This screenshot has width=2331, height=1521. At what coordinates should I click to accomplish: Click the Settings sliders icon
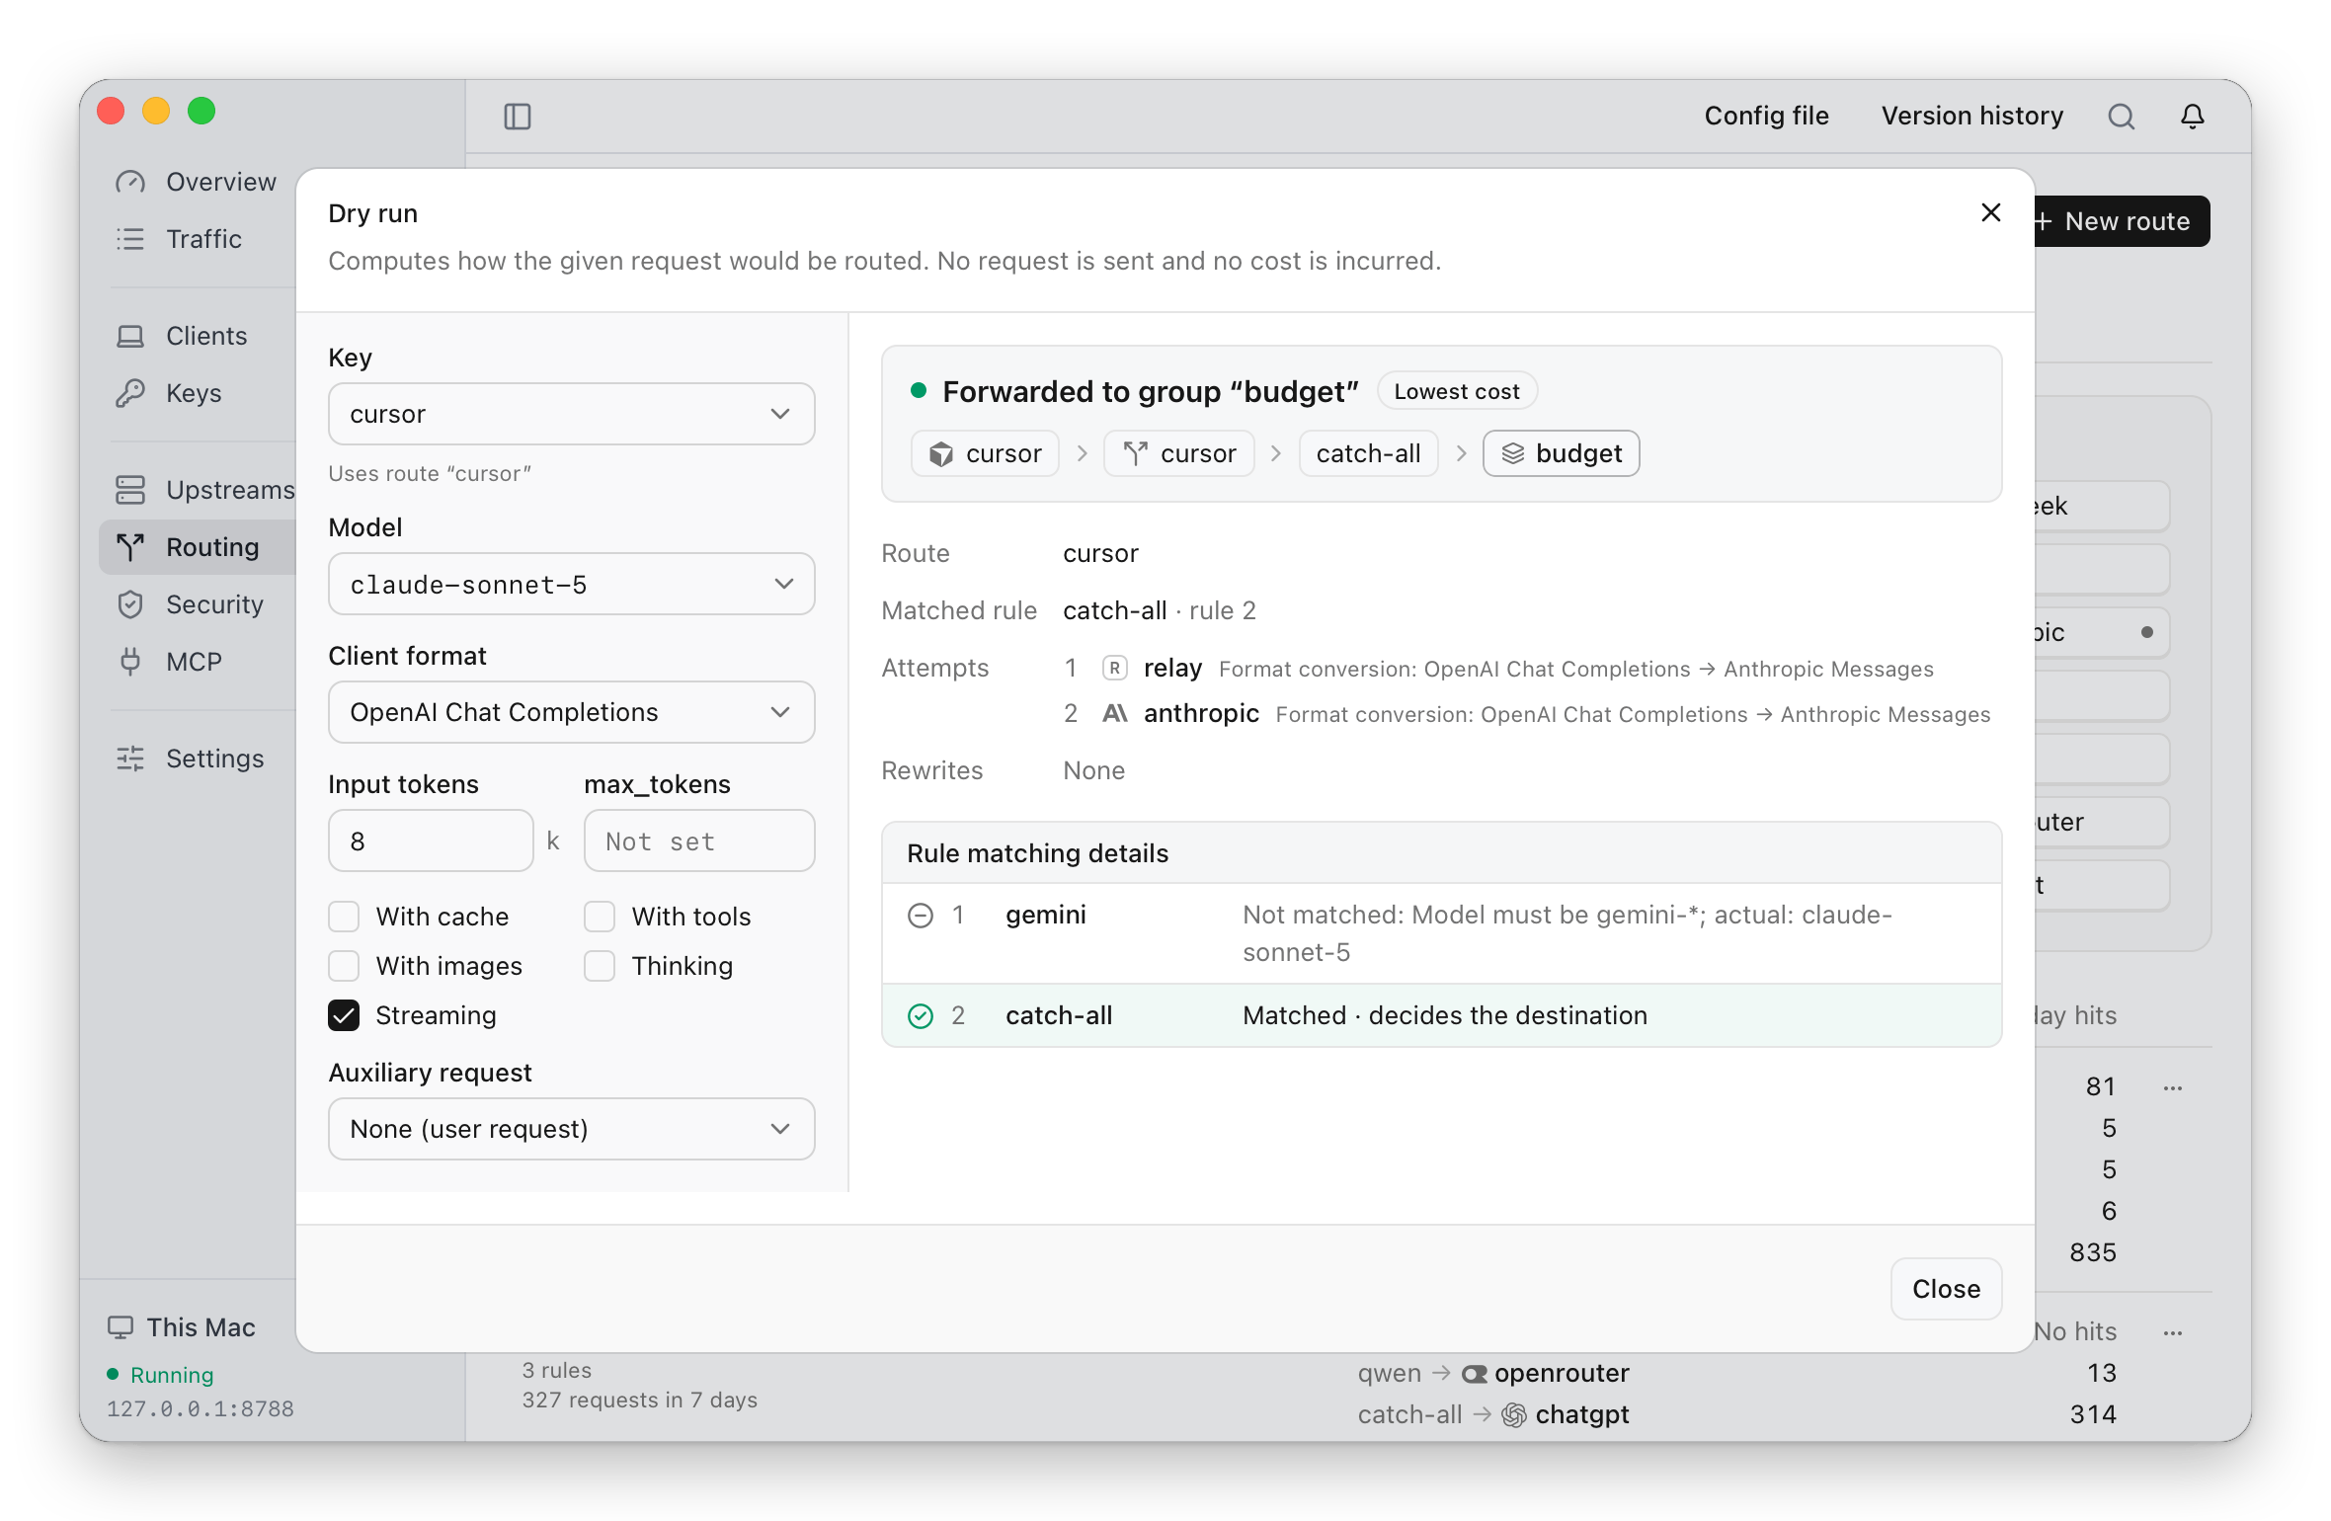point(130,759)
